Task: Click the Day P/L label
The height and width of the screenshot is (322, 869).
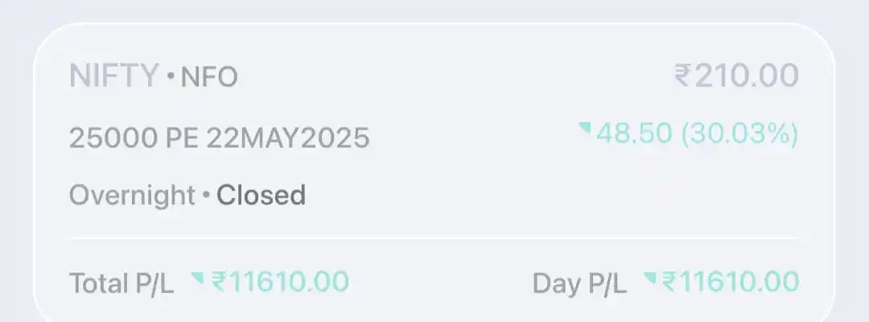Action: coord(579,283)
